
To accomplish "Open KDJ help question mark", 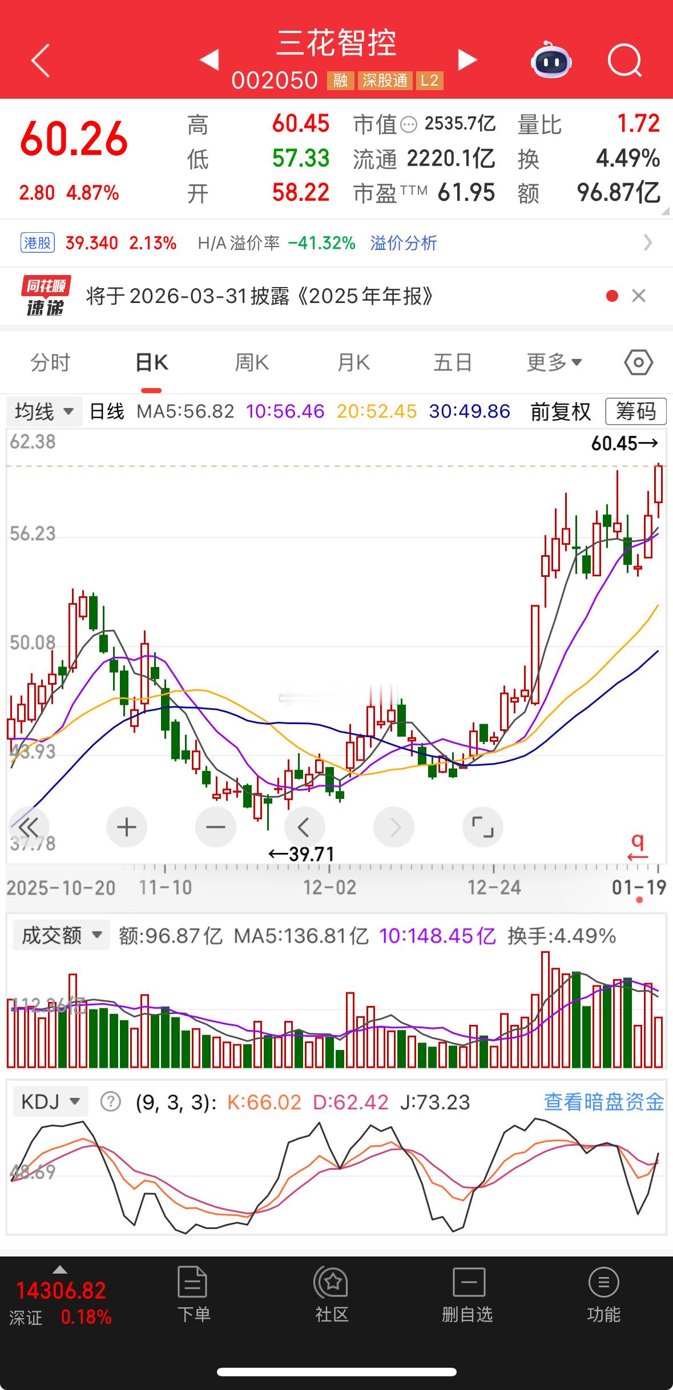I will (111, 1102).
